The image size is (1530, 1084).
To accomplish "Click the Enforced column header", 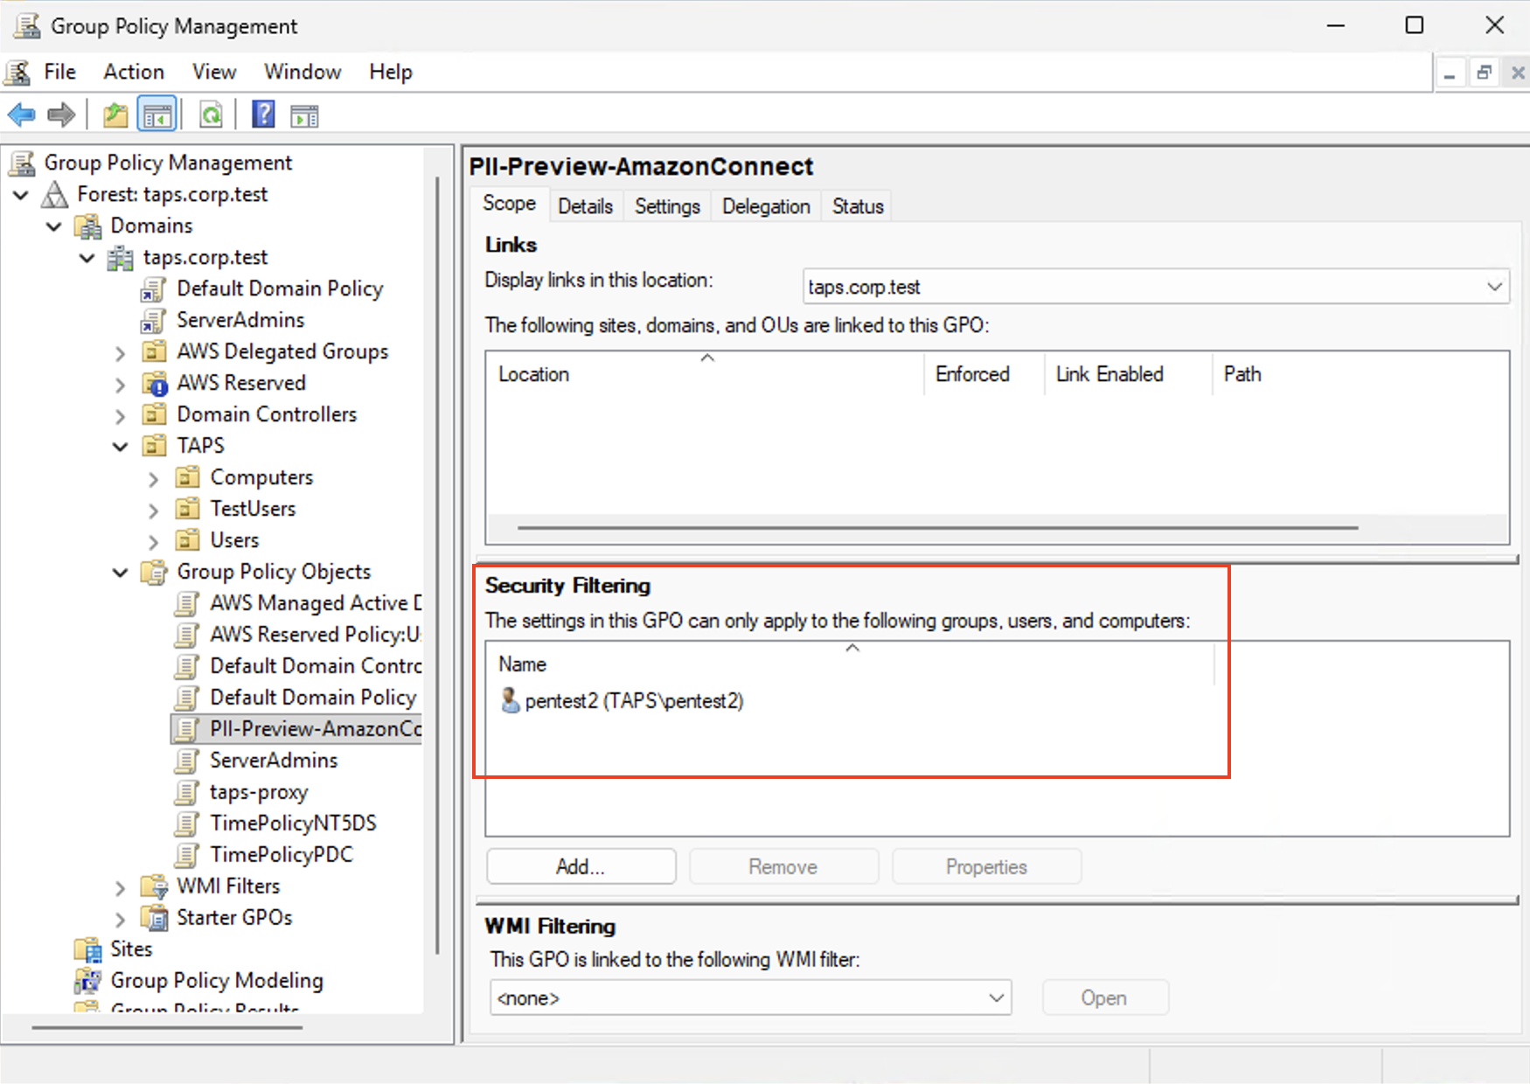I will pyautogui.click(x=984, y=374).
